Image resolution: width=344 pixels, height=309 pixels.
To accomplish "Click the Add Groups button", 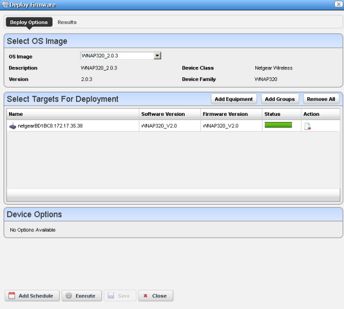I will click(x=279, y=99).
